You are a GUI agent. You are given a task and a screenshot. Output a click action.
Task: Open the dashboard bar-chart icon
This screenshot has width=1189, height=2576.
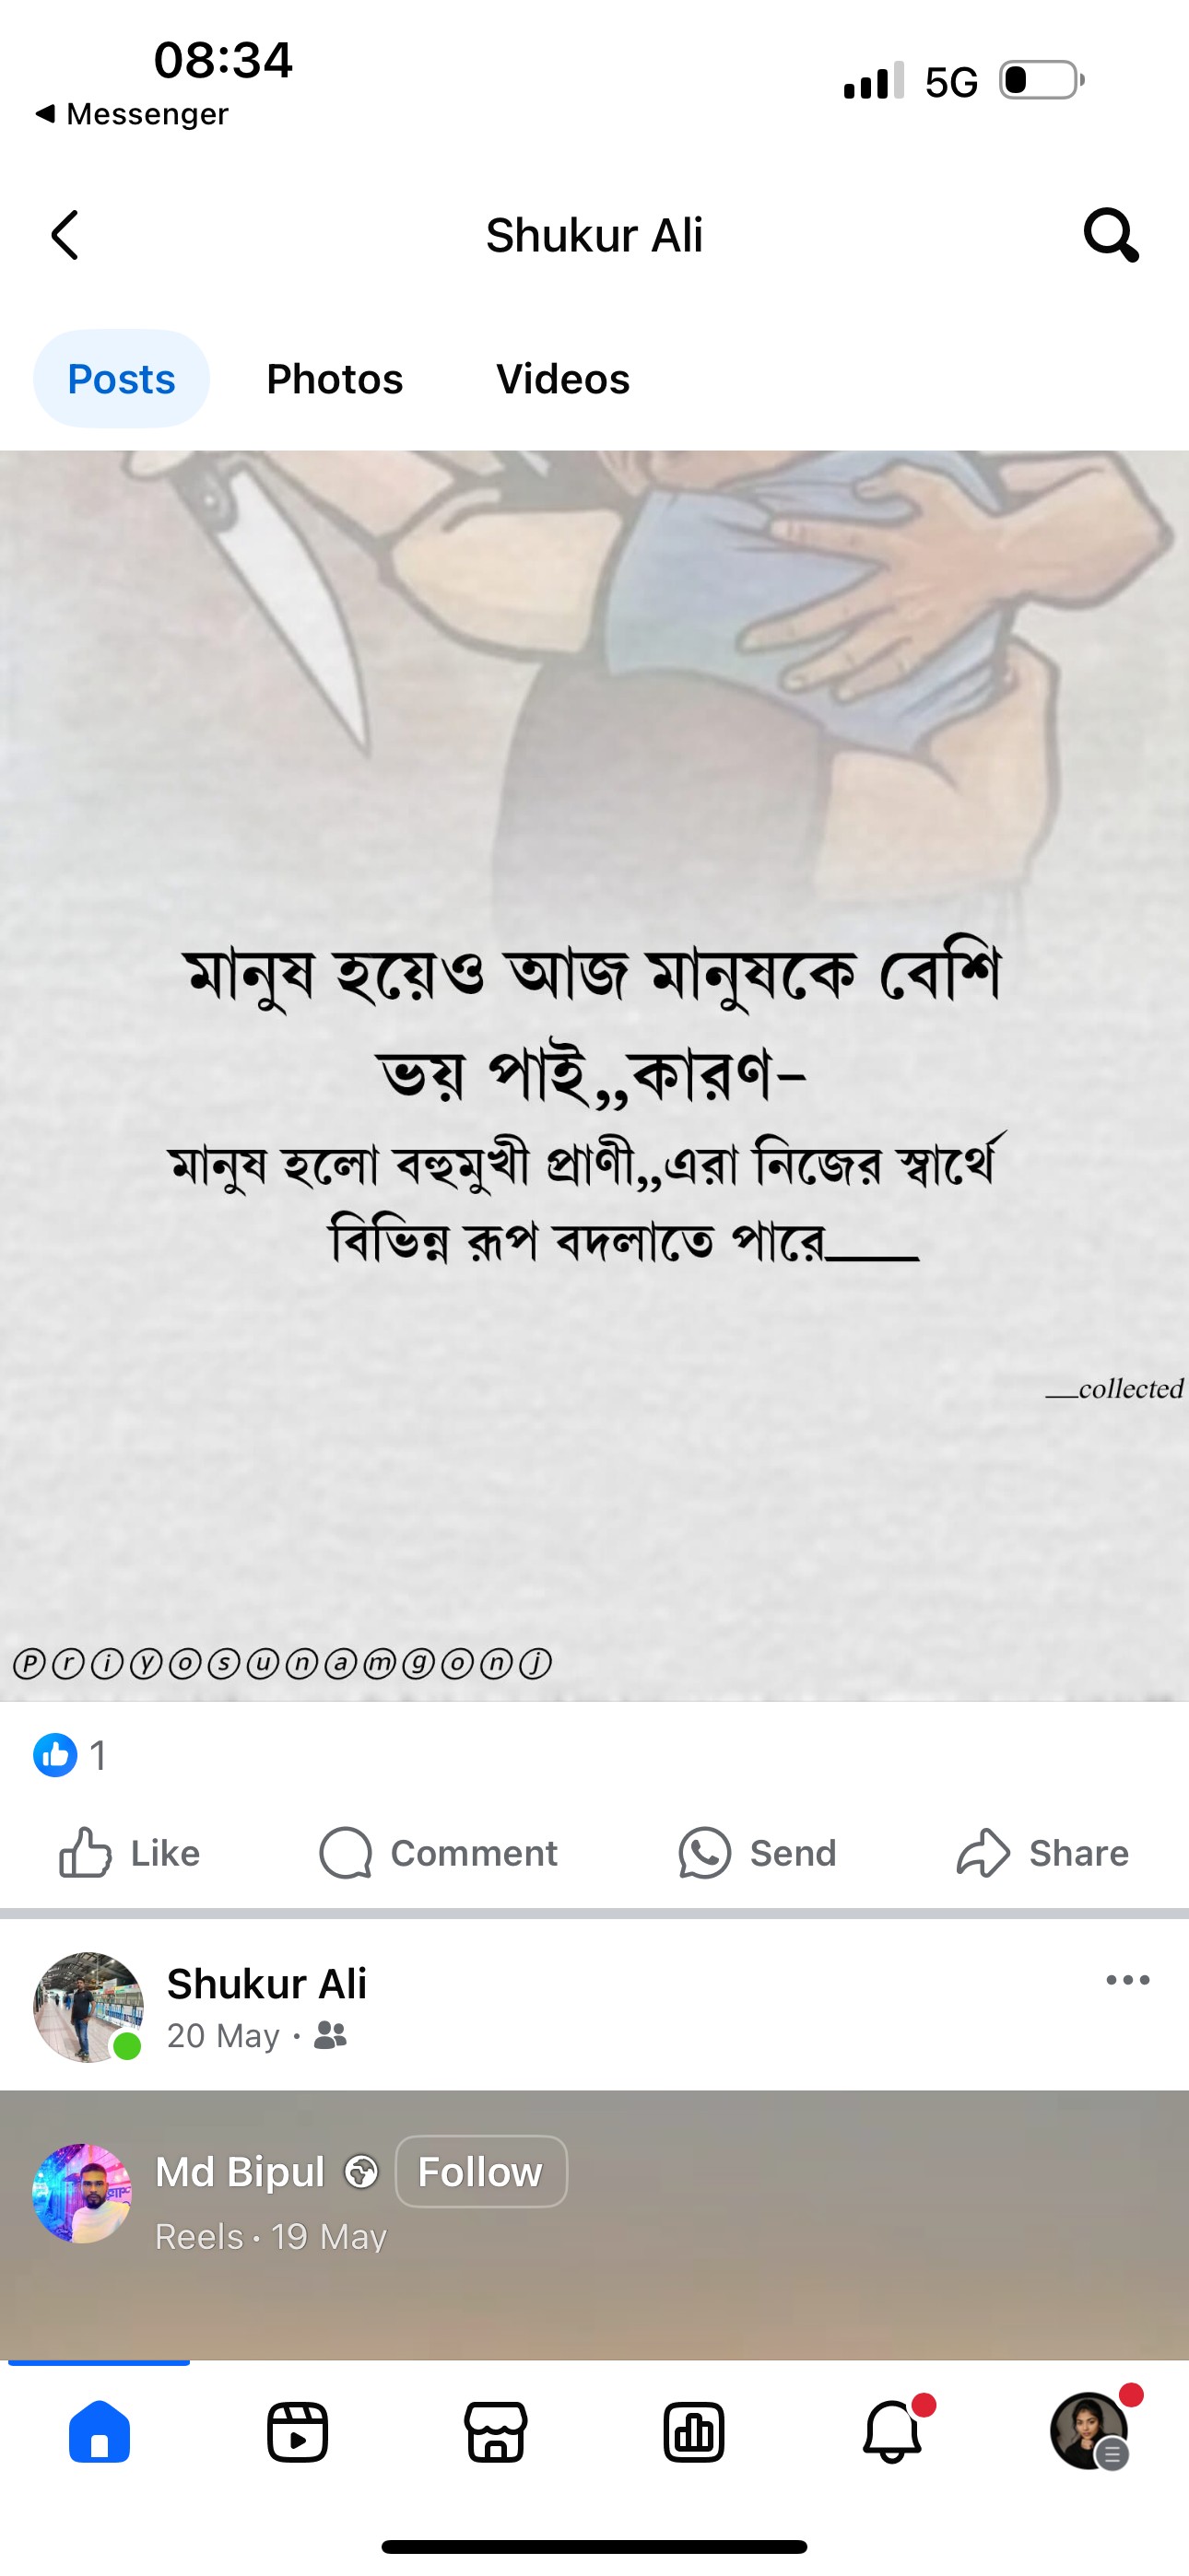(x=693, y=2431)
